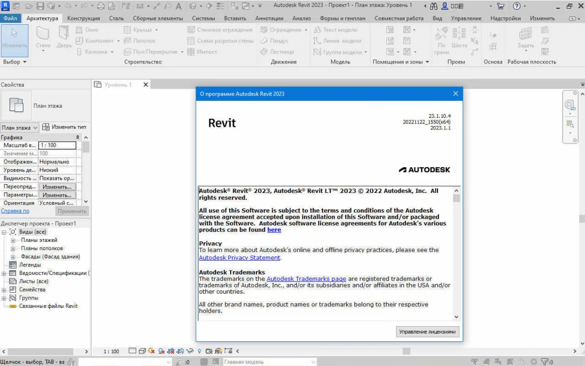Select the Дверь (Door) tool
This screenshot has height=366, width=585.
click(64, 37)
